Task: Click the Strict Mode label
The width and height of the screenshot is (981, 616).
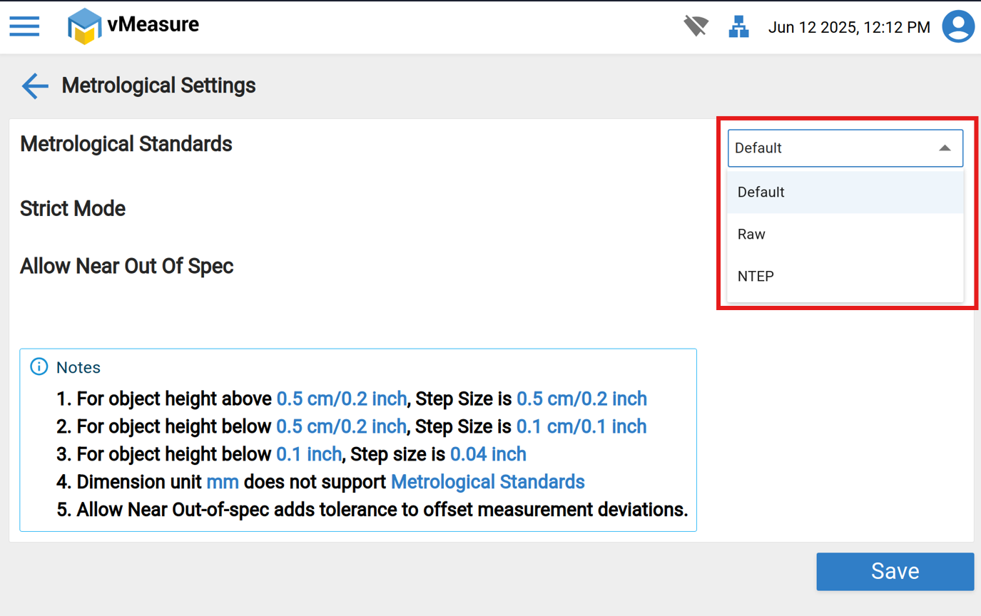Action: [x=73, y=209]
